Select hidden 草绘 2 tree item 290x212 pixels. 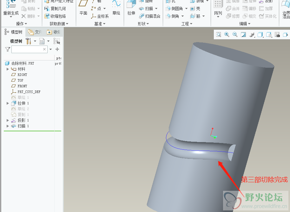pyautogui.click(x=20, y=109)
